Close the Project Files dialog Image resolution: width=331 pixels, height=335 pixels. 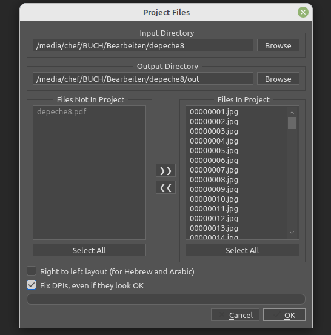(303, 12)
